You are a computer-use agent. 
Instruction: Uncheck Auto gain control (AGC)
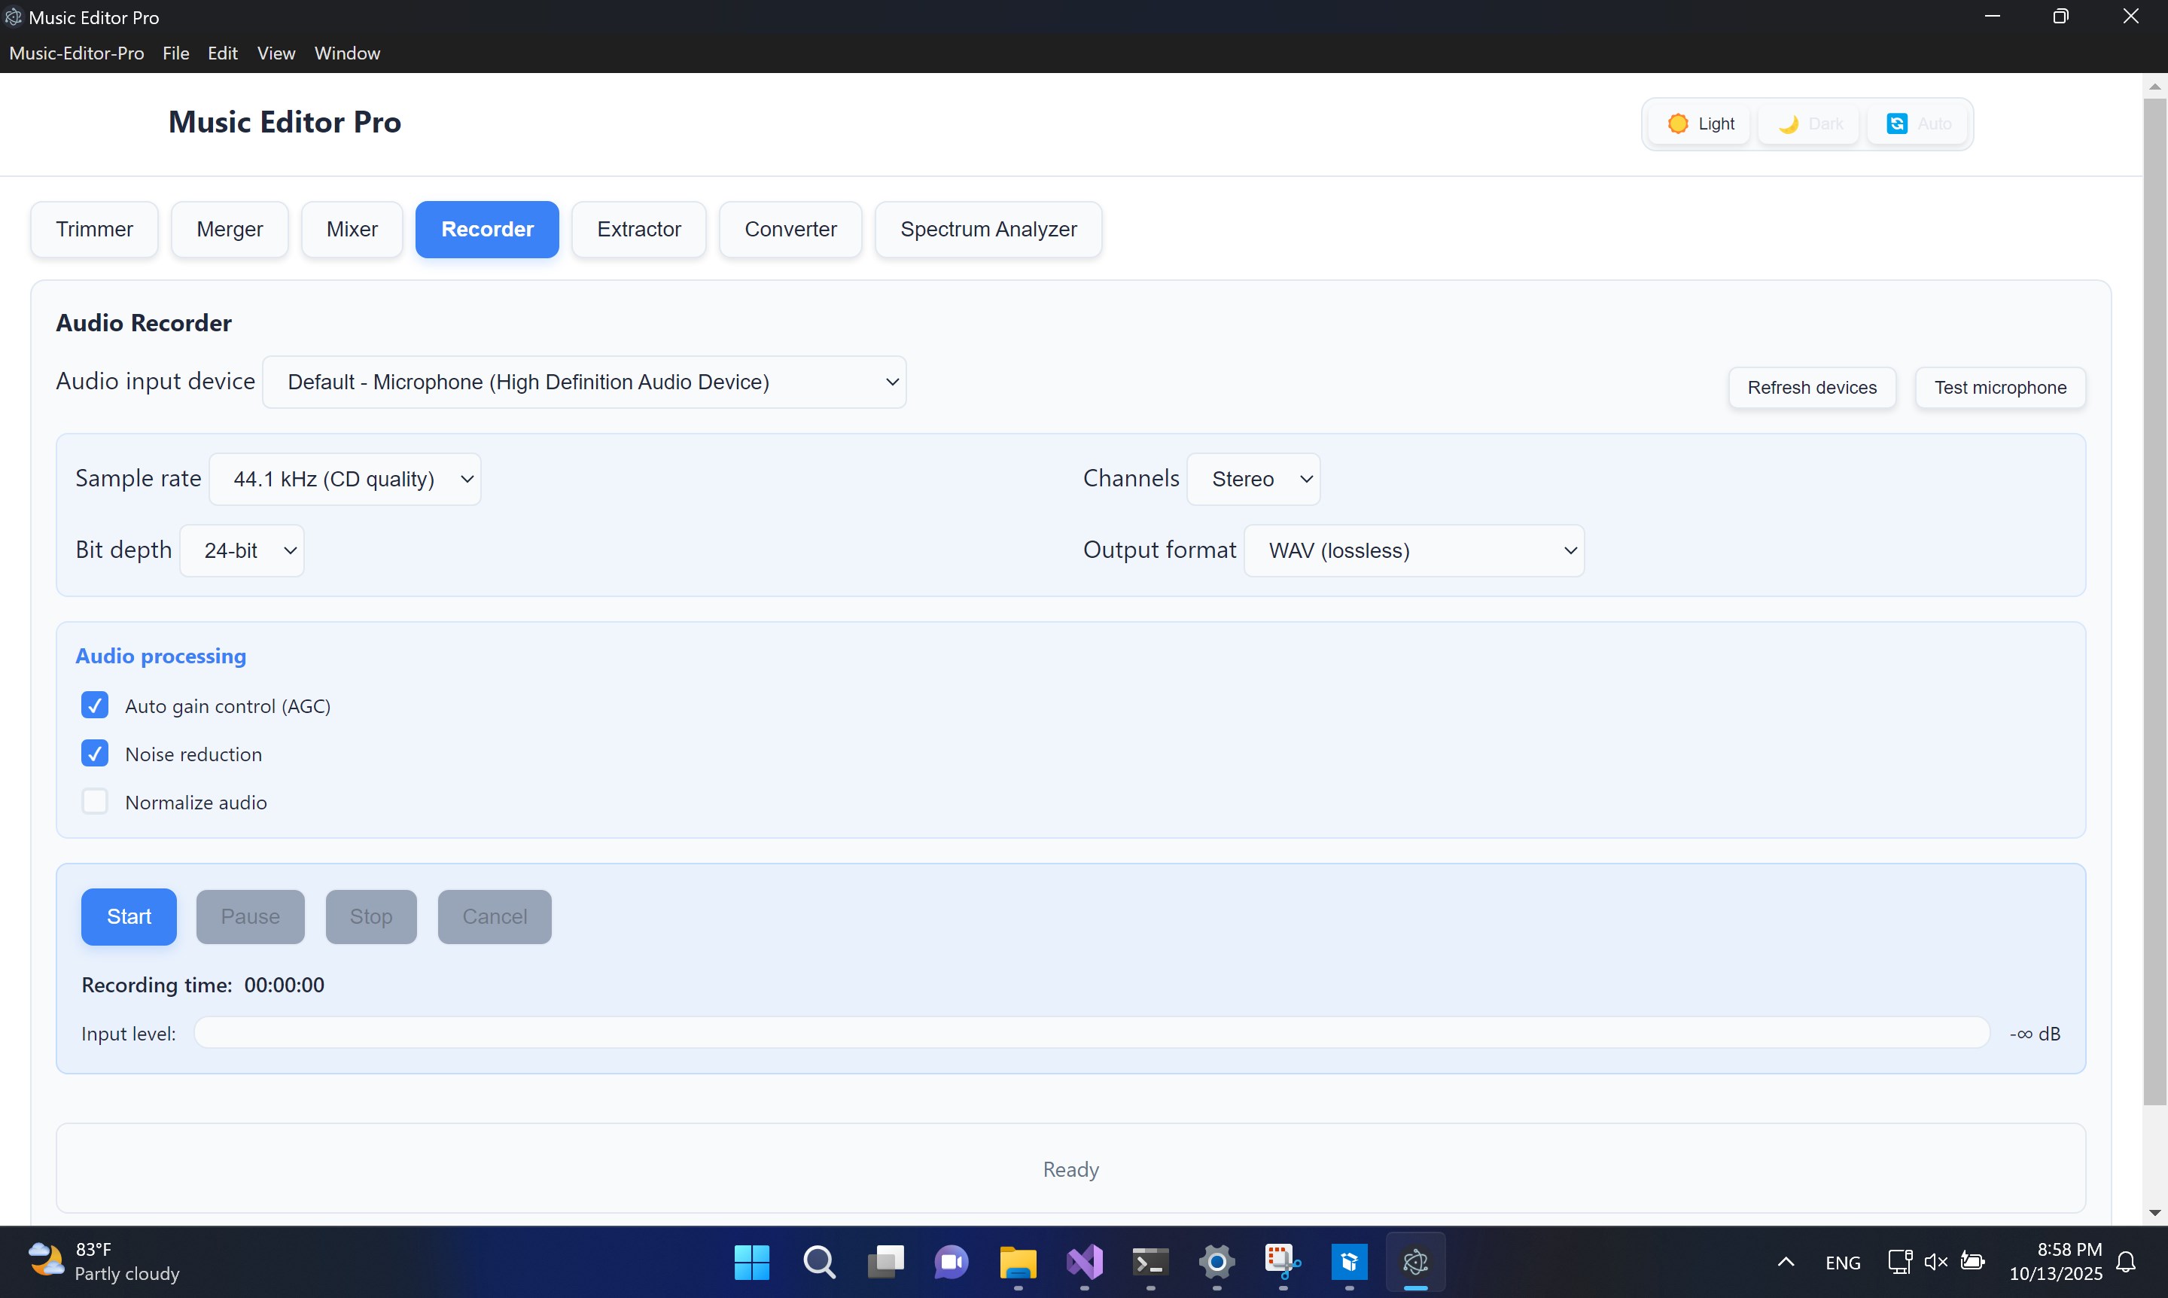coord(94,705)
